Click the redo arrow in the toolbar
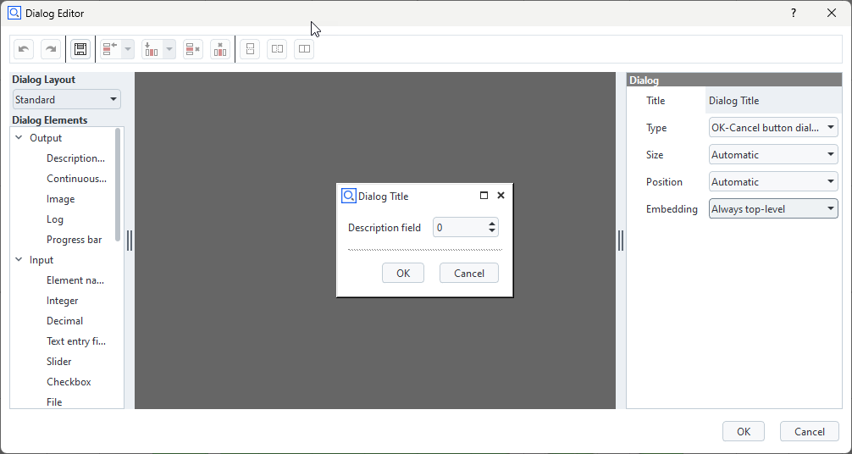The width and height of the screenshot is (852, 454). [x=51, y=49]
